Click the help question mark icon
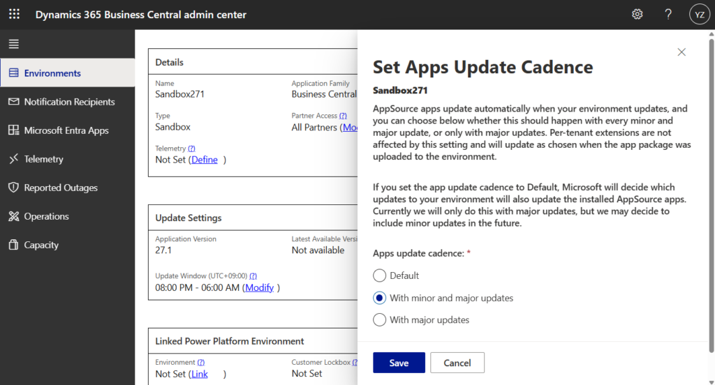This screenshot has width=715, height=385. tap(668, 15)
